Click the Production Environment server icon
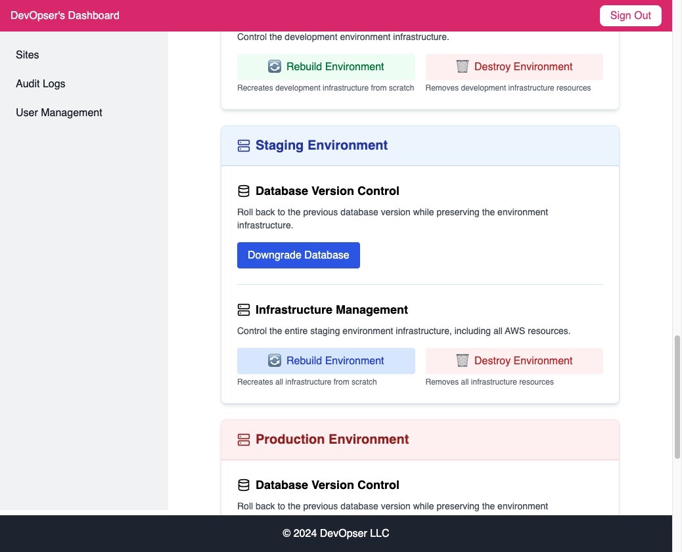 click(244, 440)
